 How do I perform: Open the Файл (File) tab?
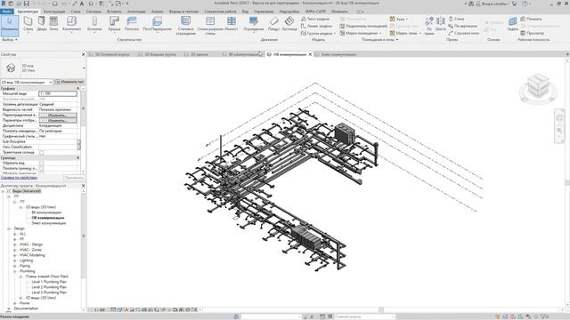7,12
